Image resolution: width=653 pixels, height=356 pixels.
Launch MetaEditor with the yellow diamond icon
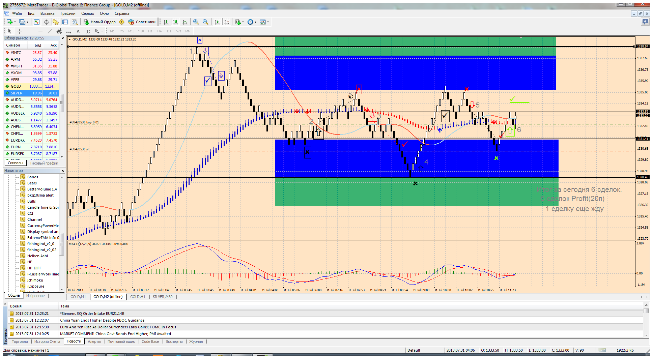pos(122,22)
